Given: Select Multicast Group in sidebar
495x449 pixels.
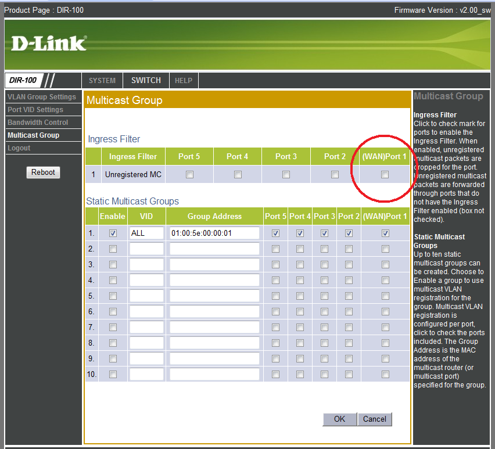Looking at the screenshot, I should (x=33, y=135).
